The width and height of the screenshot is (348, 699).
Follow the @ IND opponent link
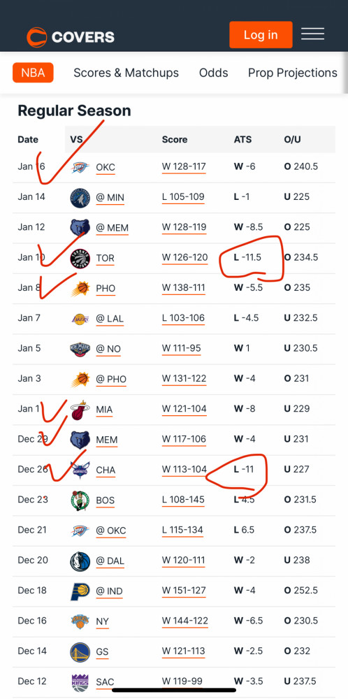(109, 591)
